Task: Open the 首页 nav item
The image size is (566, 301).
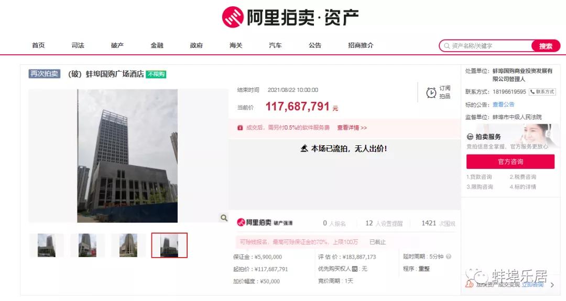Action: 38,45
